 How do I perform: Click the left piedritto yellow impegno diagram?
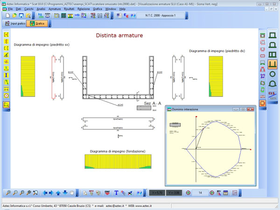click(28, 77)
